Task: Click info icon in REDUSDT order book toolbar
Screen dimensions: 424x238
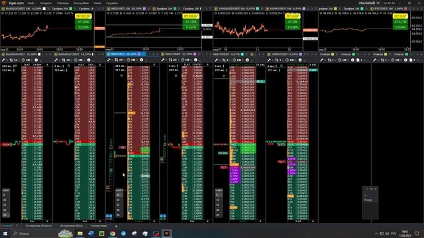Action: [141, 60]
